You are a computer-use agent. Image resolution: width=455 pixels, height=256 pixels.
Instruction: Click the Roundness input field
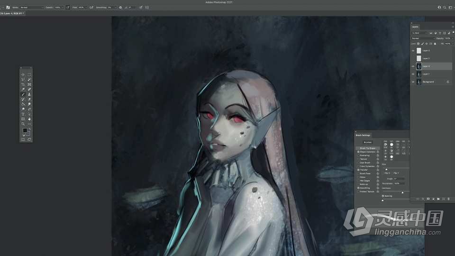400,183
